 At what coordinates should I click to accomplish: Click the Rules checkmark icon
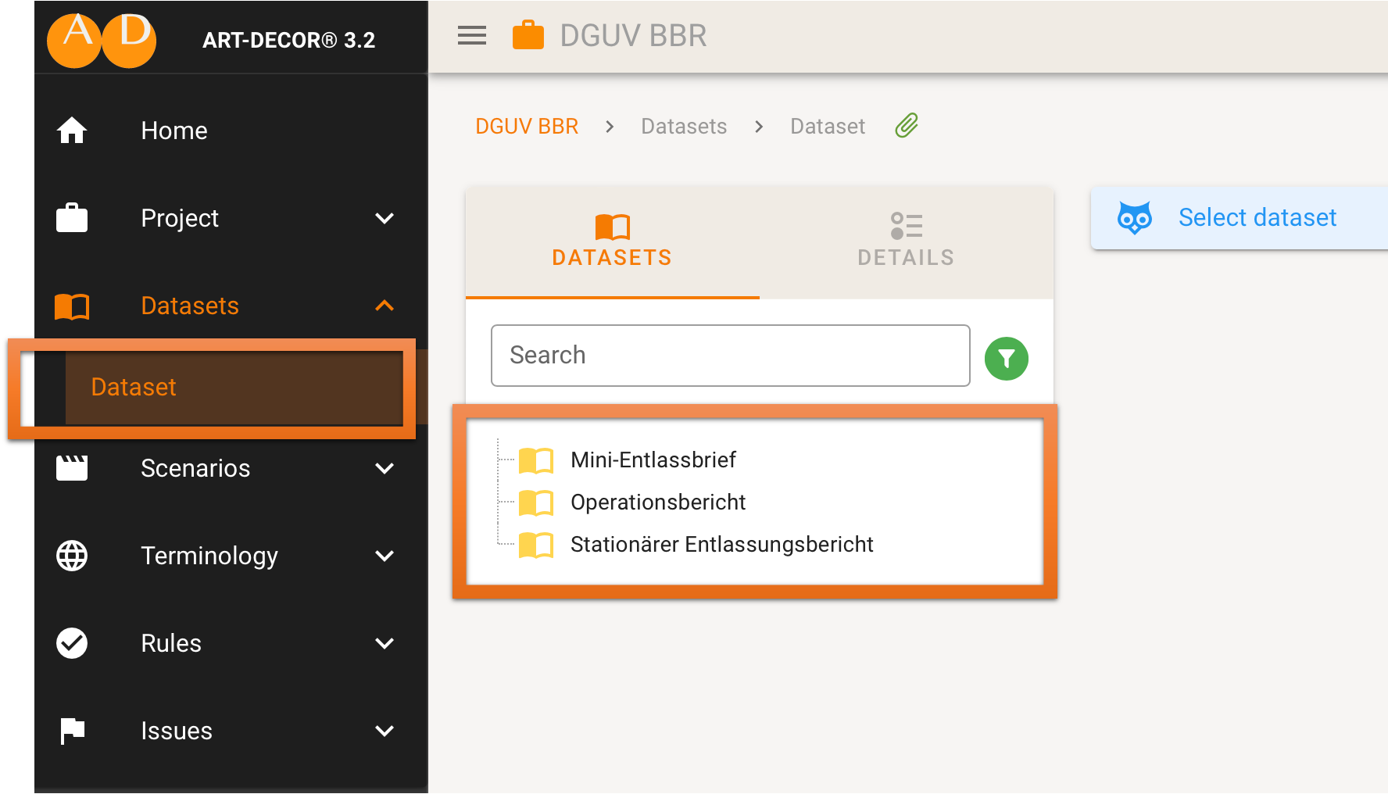coord(72,643)
